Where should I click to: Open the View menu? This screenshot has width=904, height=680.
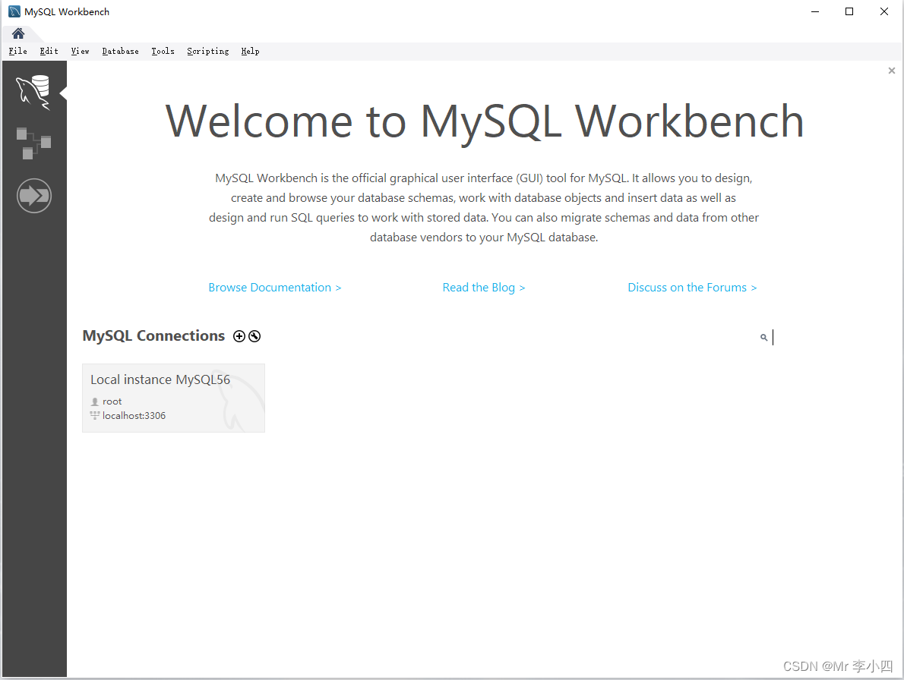point(80,52)
